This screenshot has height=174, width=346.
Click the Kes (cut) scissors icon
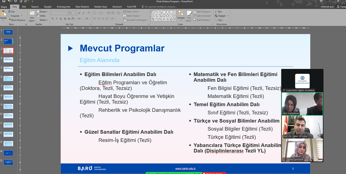[x=9, y=11]
